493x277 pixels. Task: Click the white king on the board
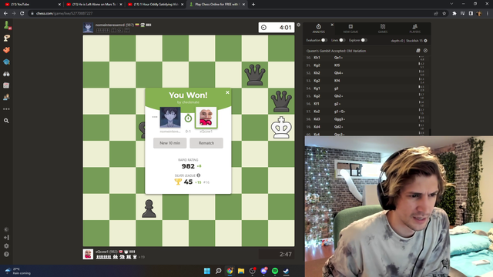pyautogui.click(x=281, y=128)
